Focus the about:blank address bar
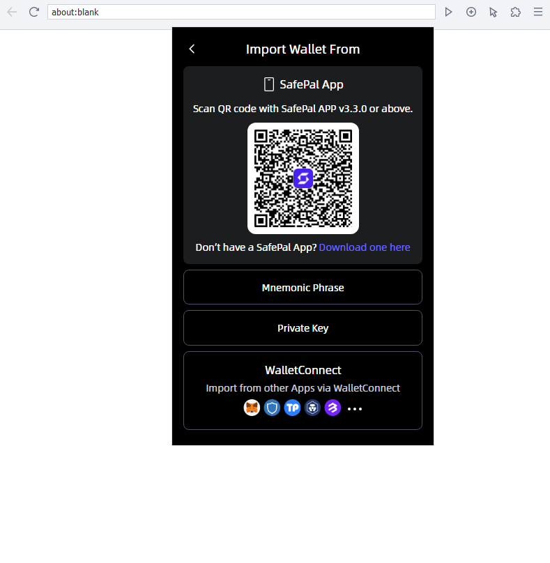 (241, 12)
